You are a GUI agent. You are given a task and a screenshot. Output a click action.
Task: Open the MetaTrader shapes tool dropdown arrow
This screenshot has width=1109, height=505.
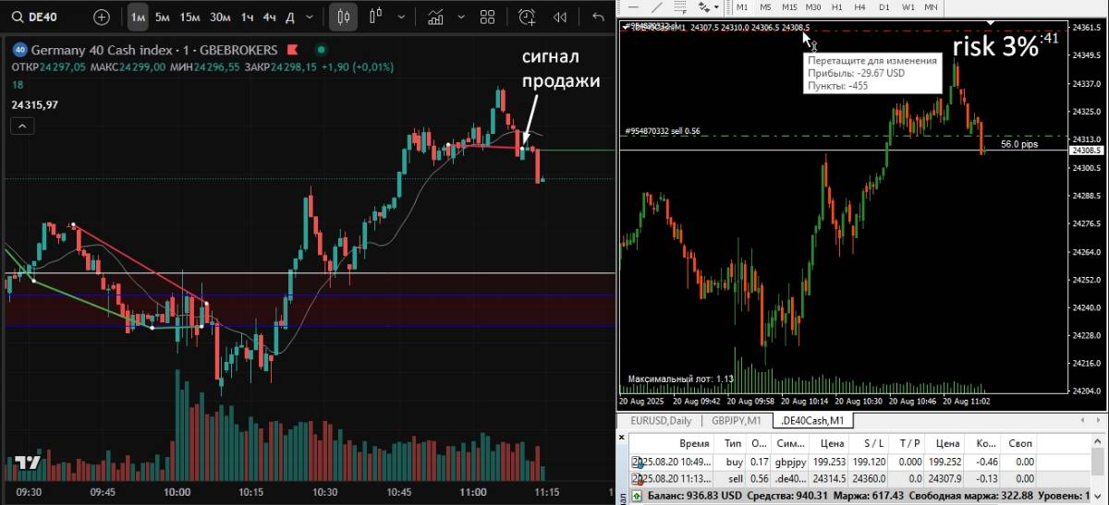716,6
